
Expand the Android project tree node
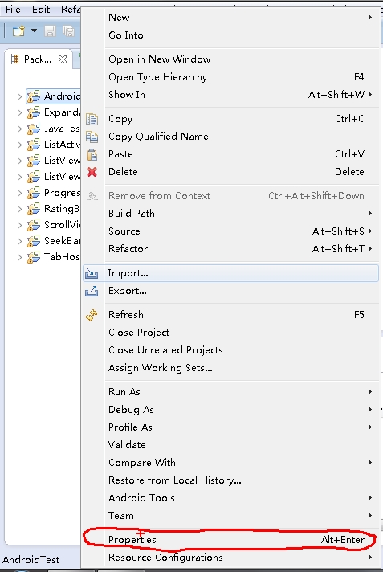pos(20,96)
